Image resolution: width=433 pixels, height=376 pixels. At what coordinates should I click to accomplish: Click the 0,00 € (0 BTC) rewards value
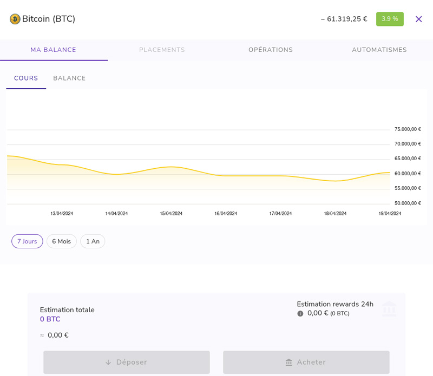[329, 313]
